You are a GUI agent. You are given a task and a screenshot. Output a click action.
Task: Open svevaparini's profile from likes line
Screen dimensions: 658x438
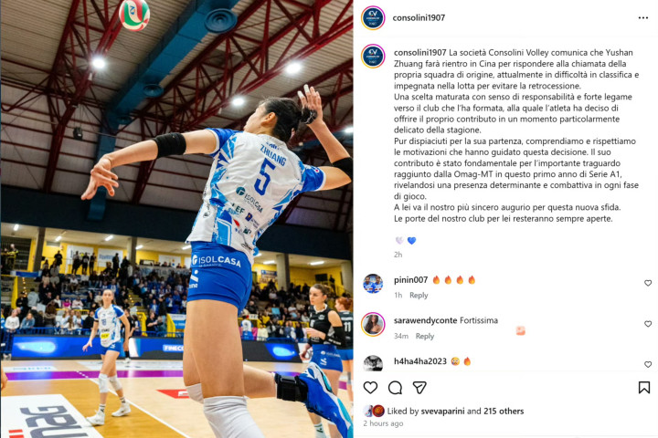[443, 412]
